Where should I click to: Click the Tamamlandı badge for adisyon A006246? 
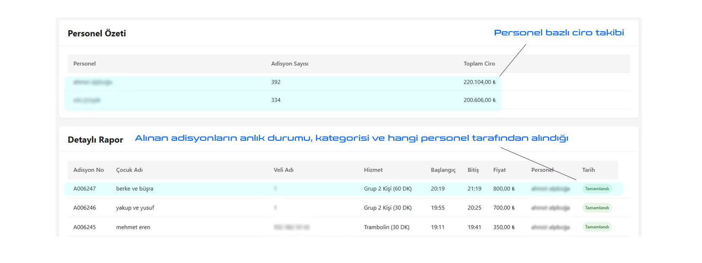[x=597, y=208]
